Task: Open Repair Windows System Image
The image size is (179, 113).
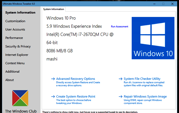Action: tap(145, 96)
